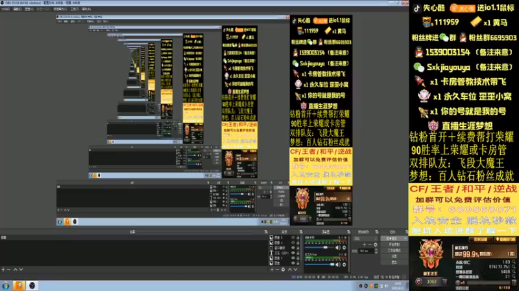
Task: Open the orange app in the taskbar
Action: [19, 286]
